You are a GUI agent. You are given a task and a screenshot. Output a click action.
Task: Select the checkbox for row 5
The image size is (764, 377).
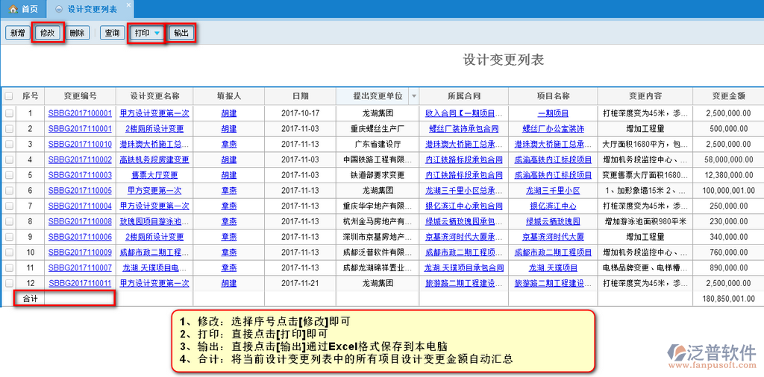9,175
